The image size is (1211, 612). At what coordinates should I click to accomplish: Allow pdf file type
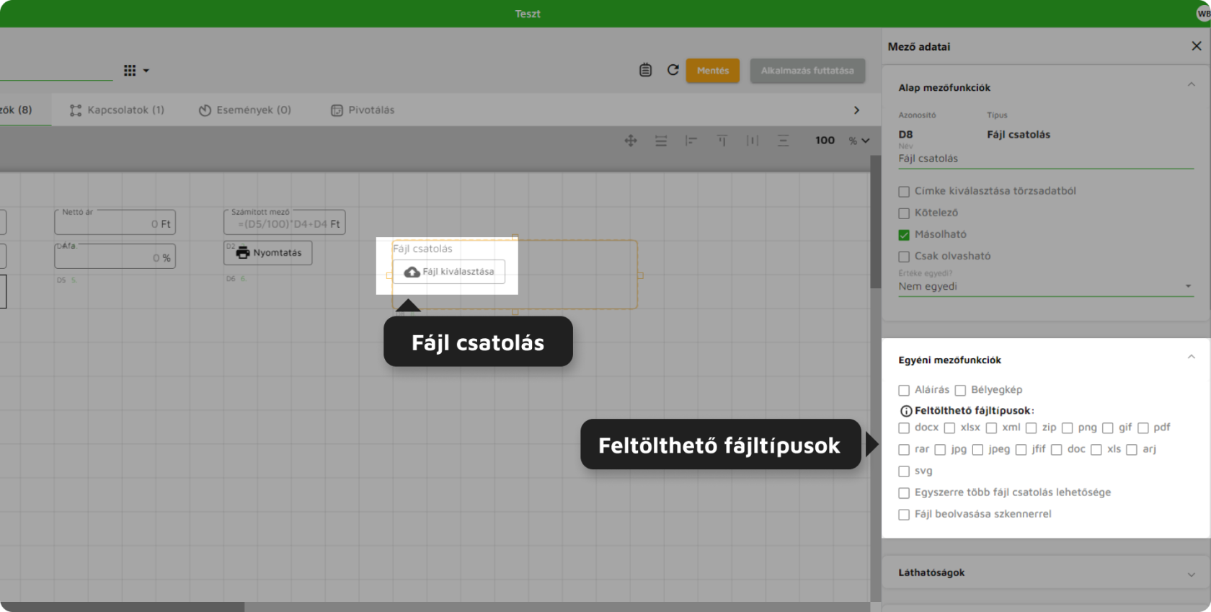point(1143,428)
